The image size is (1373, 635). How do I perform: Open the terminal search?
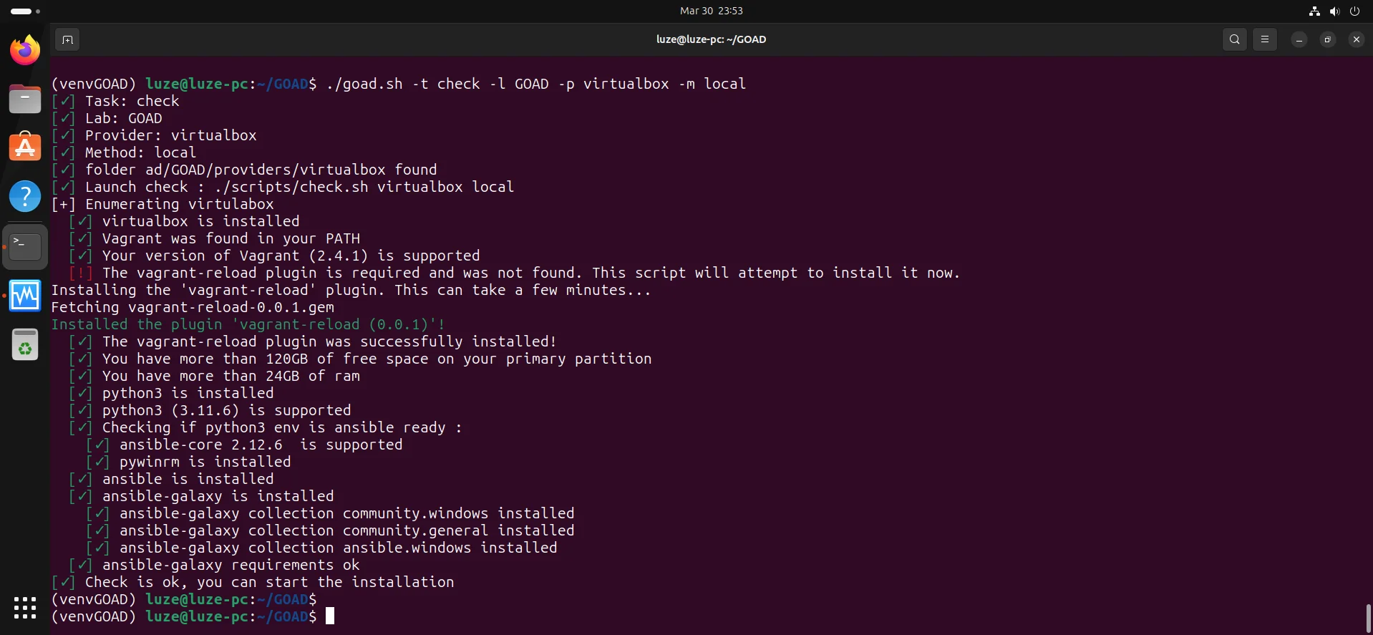[x=1234, y=39]
